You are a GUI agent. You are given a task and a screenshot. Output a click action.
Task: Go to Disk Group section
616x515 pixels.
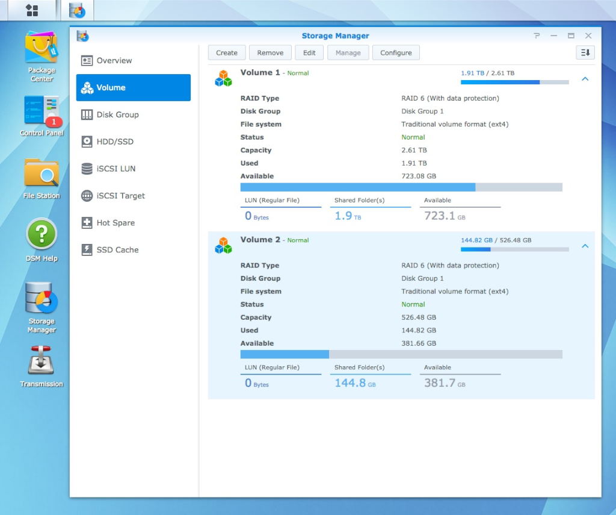[x=134, y=114]
